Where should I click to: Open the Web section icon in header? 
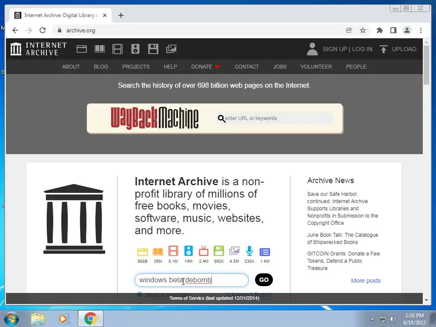point(82,49)
